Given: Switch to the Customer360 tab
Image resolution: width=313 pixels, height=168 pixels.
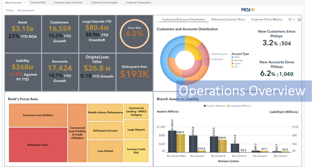Looking at the screenshot, I should [x=38, y=3].
